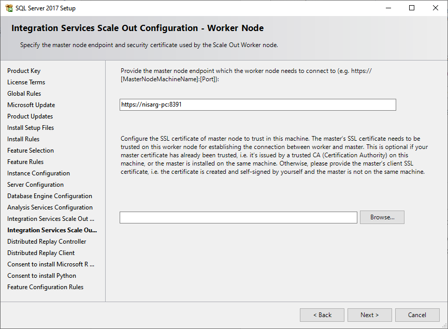Select Analysis Services Configuration entry

tap(50, 207)
